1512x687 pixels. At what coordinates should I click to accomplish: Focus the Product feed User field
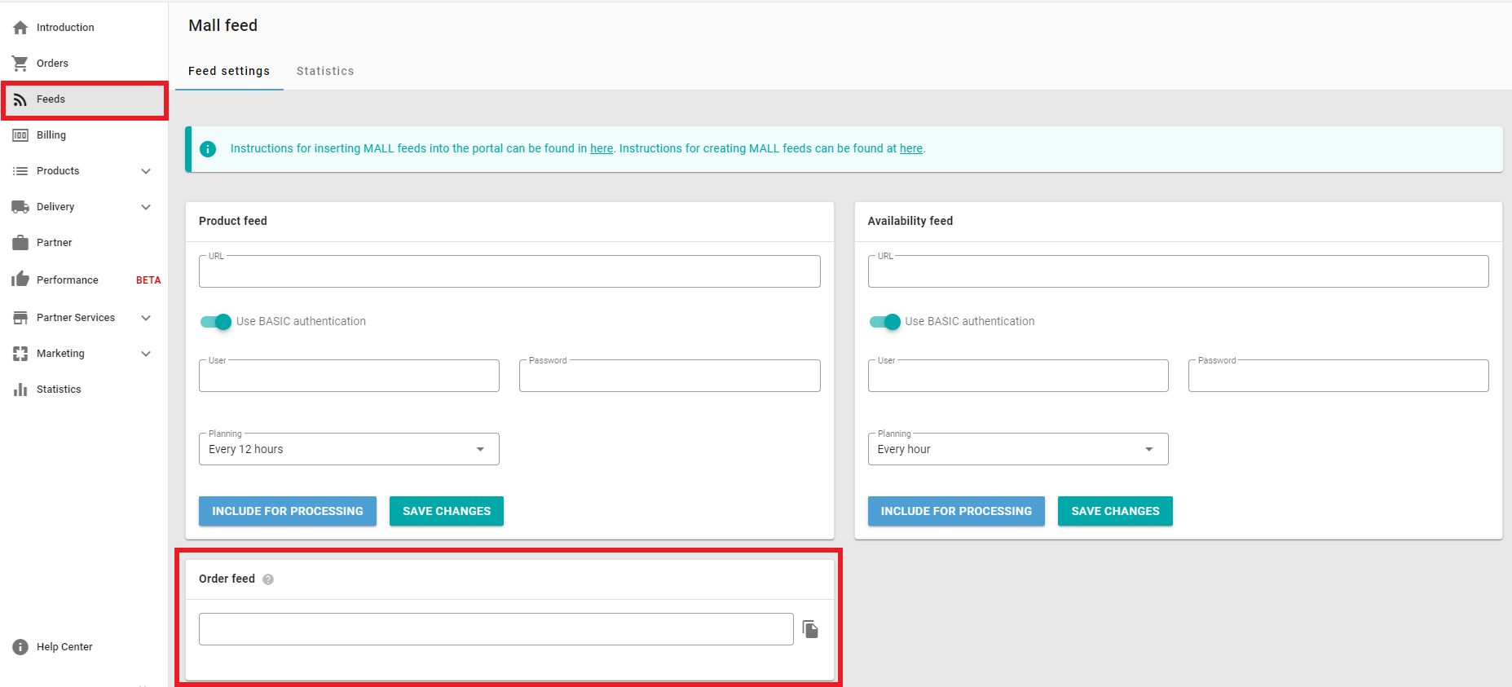point(349,376)
